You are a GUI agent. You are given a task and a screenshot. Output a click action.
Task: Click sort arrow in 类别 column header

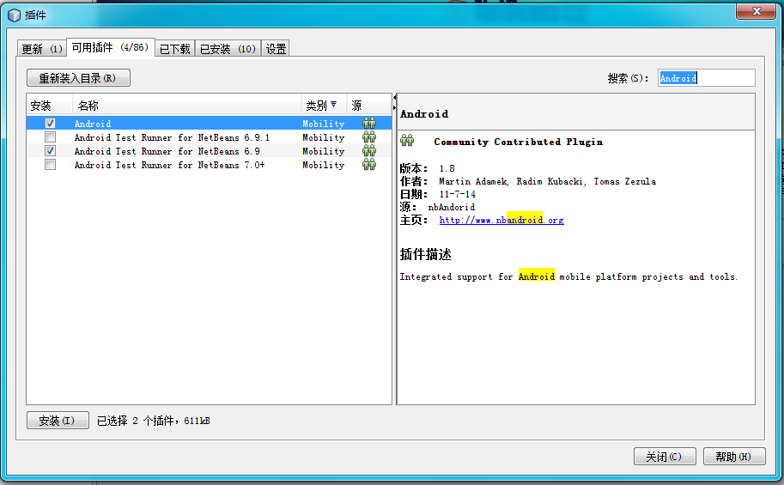coord(333,105)
